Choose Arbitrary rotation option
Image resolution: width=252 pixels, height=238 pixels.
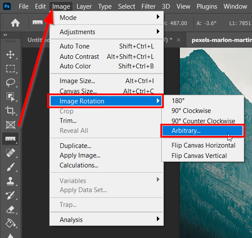pyautogui.click(x=202, y=131)
